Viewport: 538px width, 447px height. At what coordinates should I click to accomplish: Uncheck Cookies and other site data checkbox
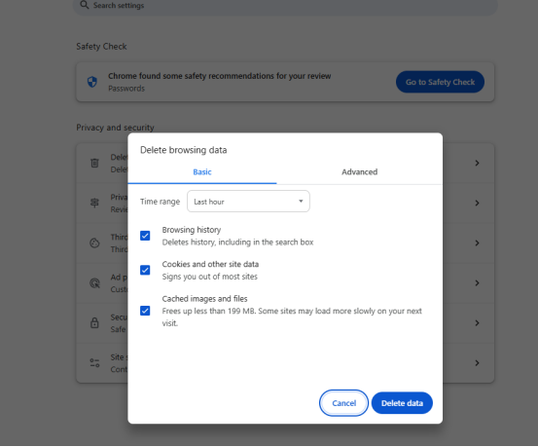point(145,270)
